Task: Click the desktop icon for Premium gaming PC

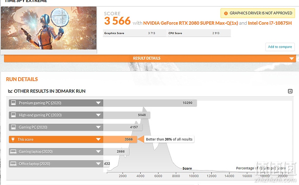Action: [13, 103]
